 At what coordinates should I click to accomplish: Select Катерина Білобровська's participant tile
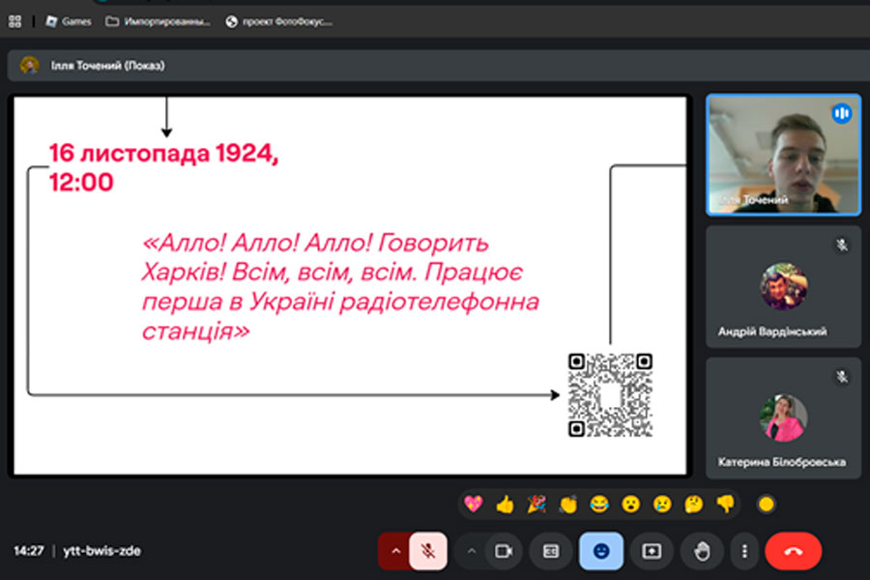pos(783,418)
